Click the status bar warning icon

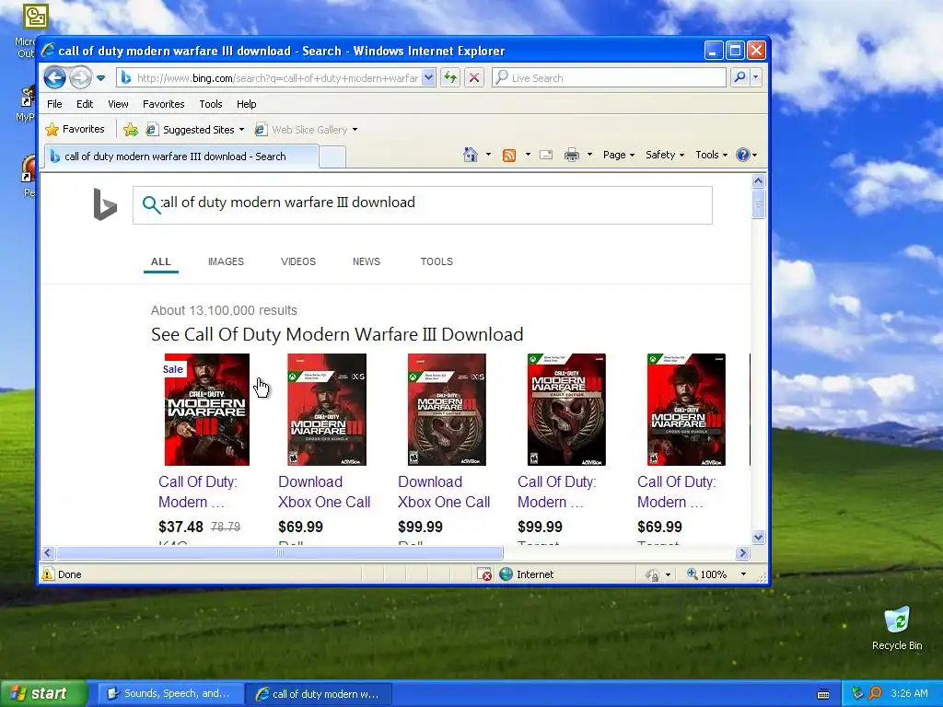[x=48, y=574]
